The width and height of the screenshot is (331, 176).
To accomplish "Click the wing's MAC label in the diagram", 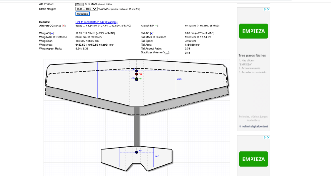I will (179, 79).
